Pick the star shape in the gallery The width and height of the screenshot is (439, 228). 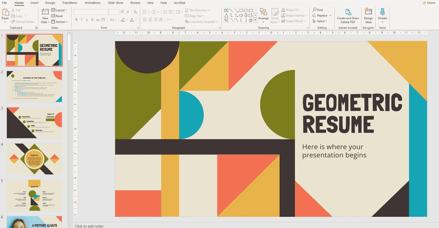(x=251, y=20)
